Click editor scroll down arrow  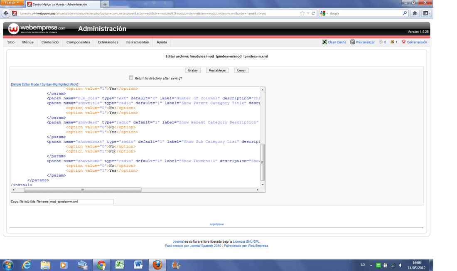[x=262, y=185]
